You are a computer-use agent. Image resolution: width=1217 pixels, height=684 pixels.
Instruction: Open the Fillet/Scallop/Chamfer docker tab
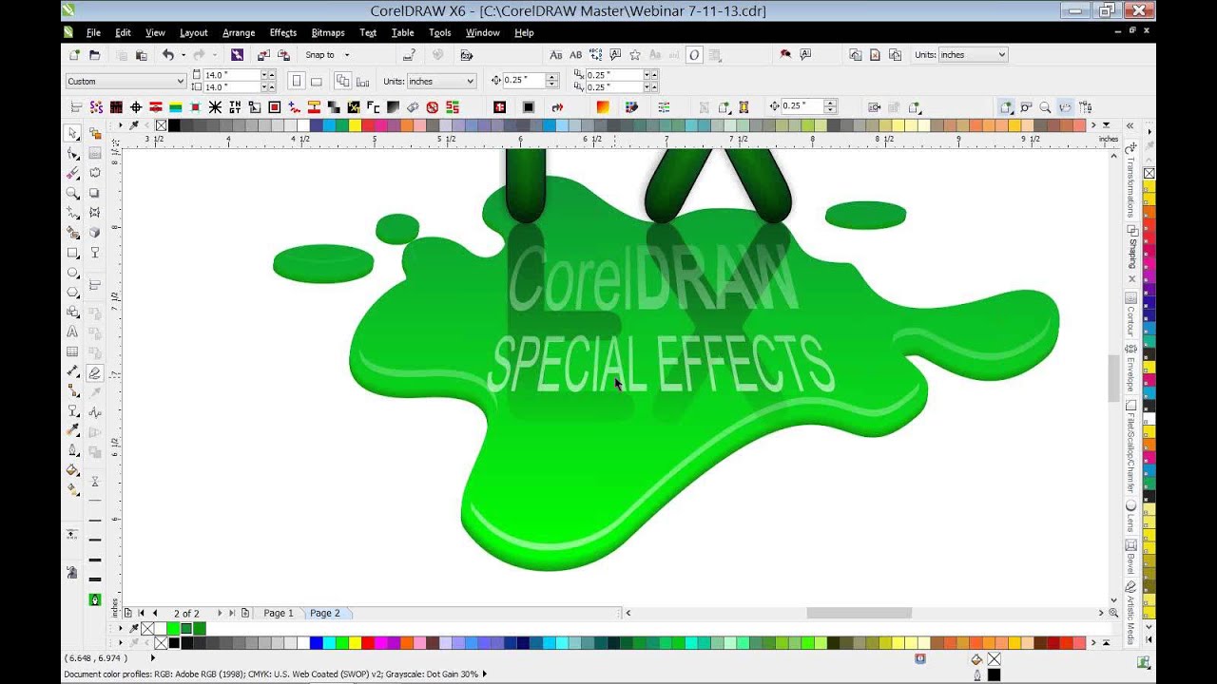click(x=1131, y=445)
